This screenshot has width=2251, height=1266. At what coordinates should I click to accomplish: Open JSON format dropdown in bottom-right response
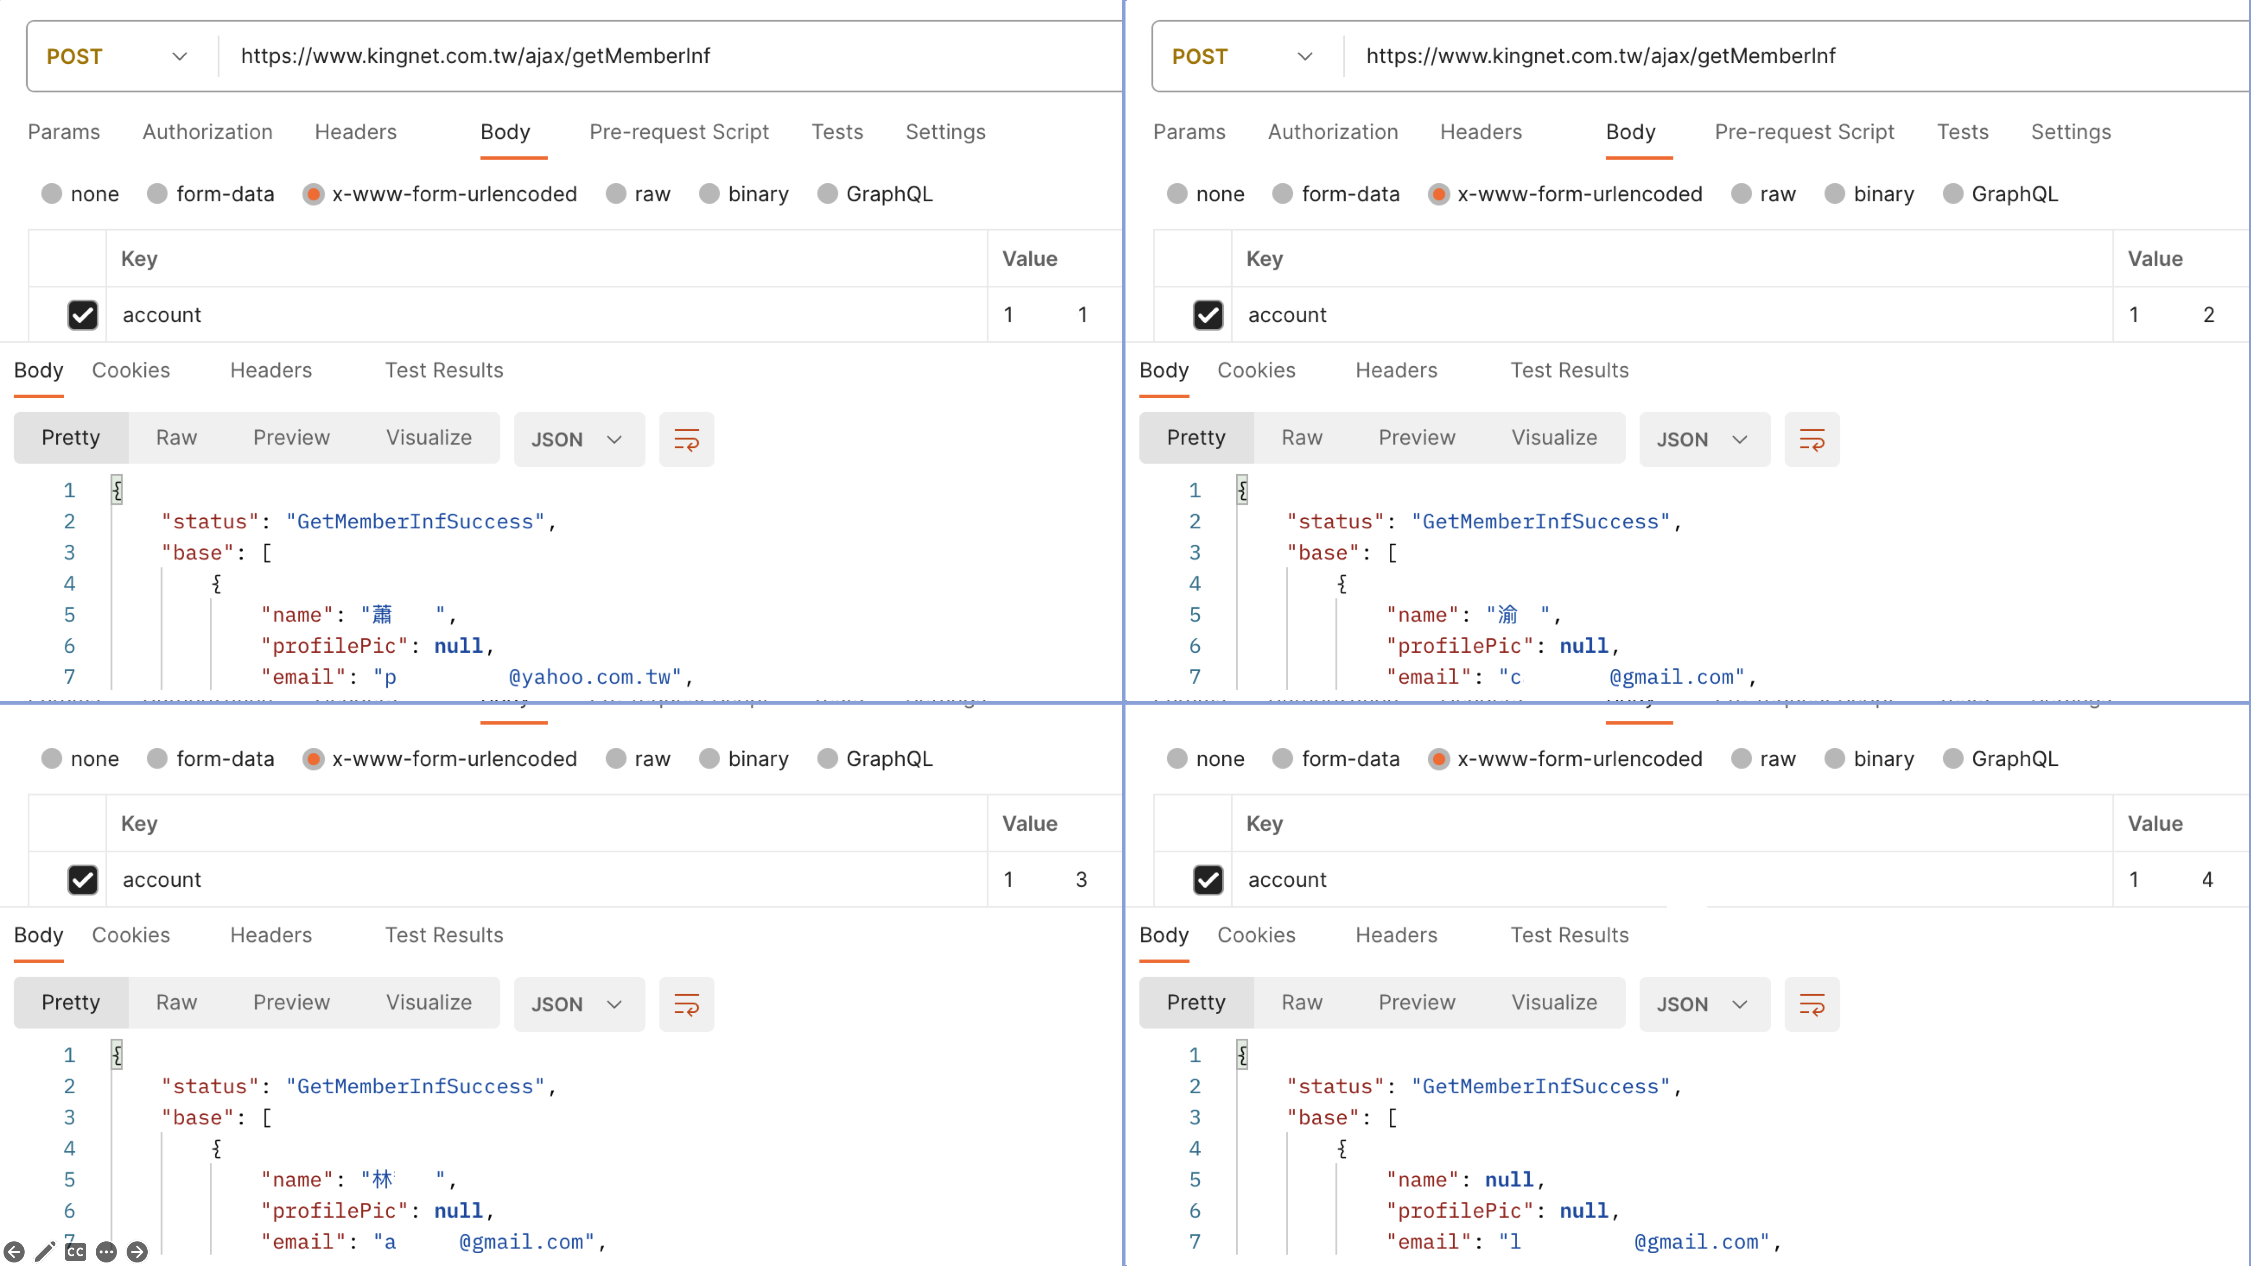(1705, 1005)
